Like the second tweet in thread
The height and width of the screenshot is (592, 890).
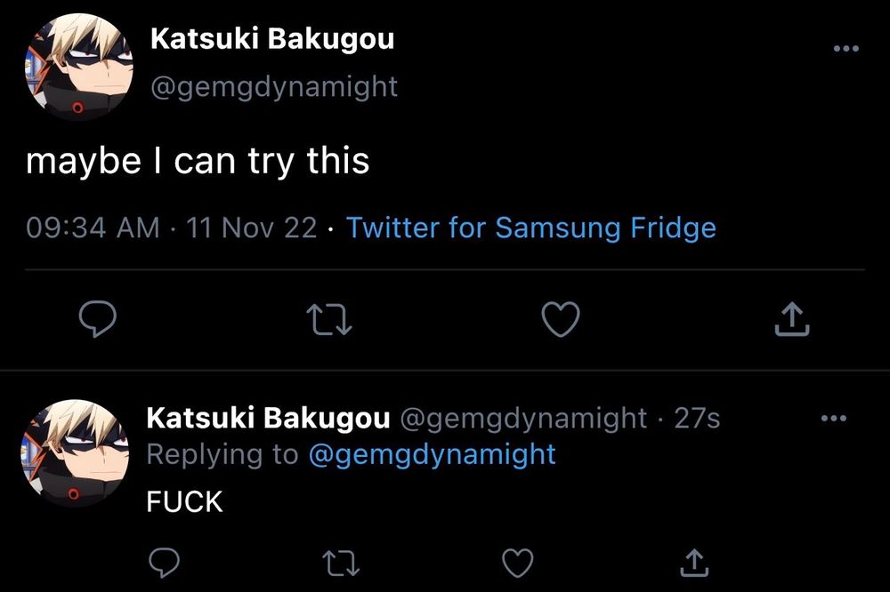(518, 563)
